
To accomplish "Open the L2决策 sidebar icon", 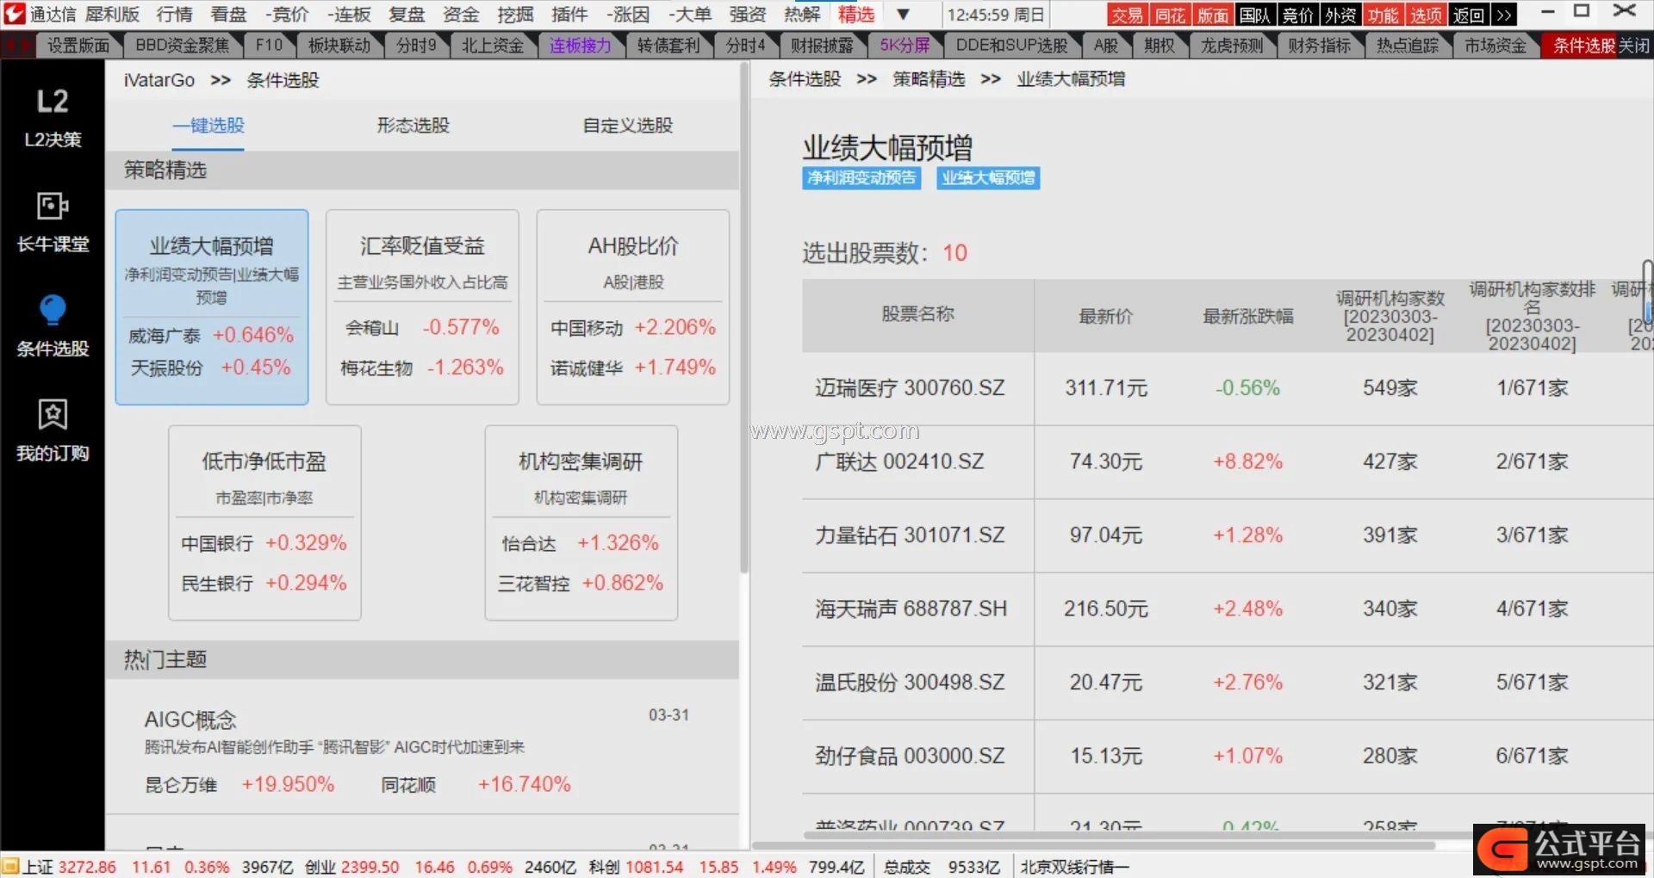I will tap(53, 118).
